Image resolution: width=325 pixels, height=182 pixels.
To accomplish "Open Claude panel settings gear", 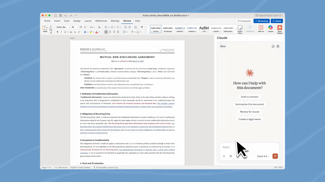I will click(x=278, y=46).
